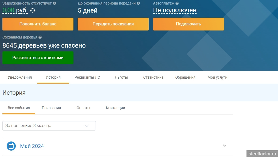Select the 'Показания' history sub-tab
The image size is (278, 157).
tap(51, 108)
